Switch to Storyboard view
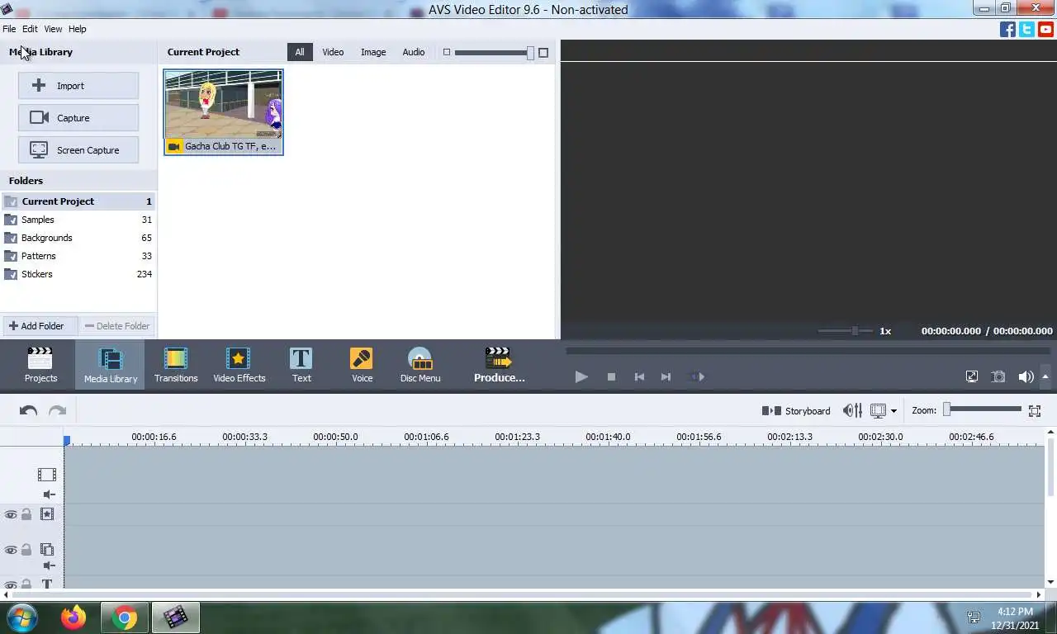The image size is (1057, 634). (x=796, y=410)
